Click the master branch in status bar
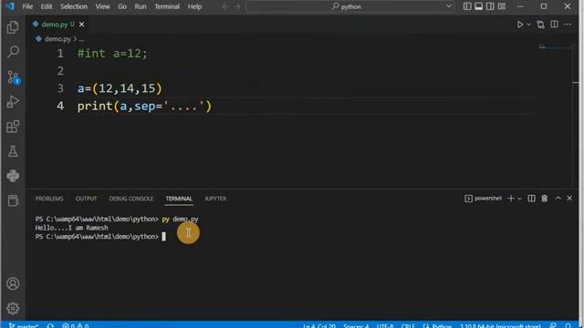Viewport: 584px width, 328px height. click(x=24, y=325)
